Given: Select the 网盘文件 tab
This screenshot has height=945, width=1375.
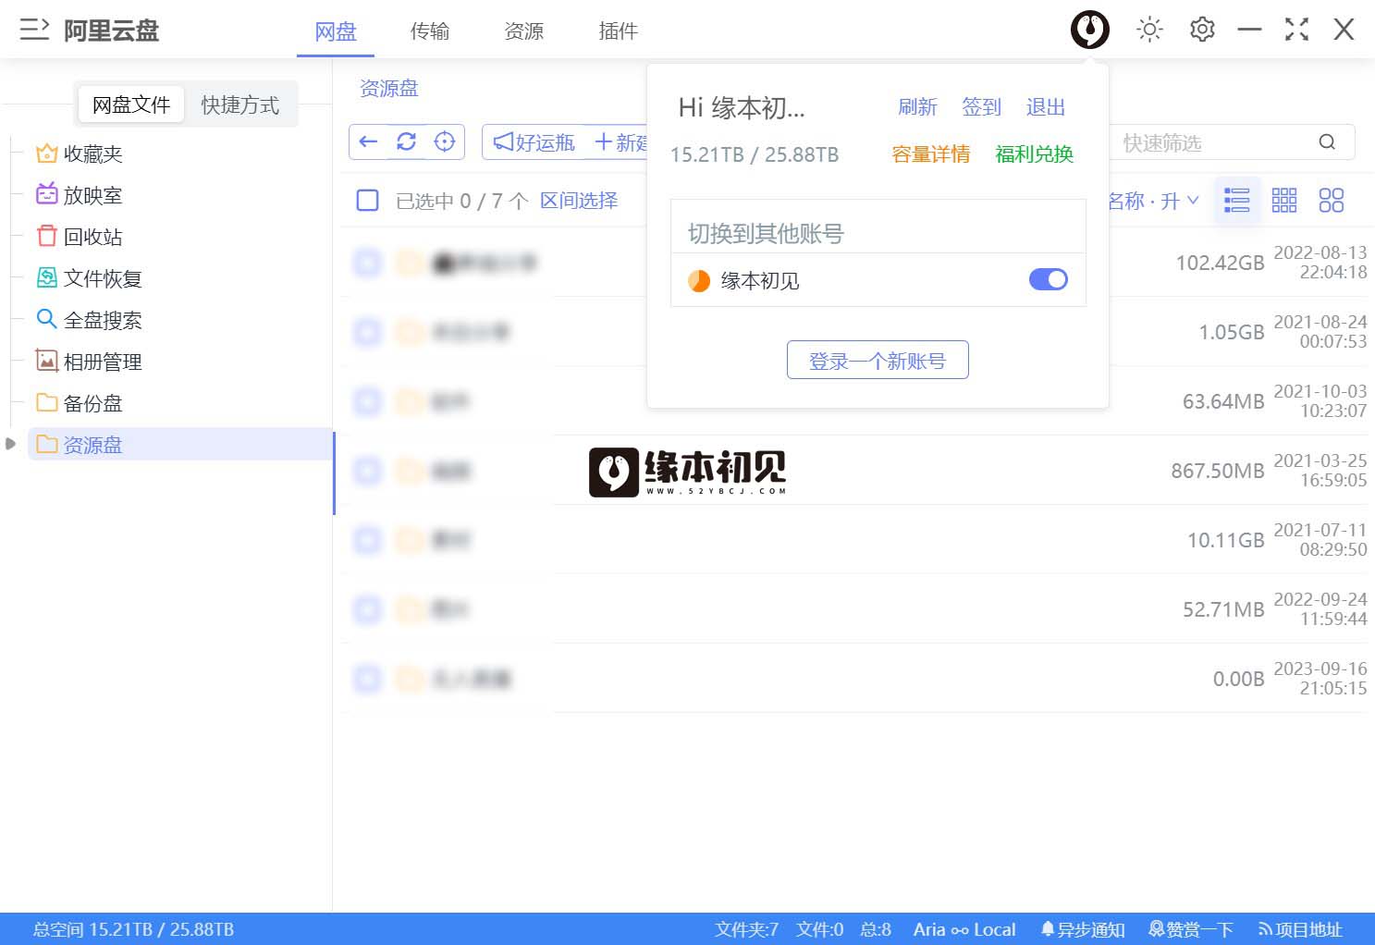Looking at the screenshot, I should point(131,104).
